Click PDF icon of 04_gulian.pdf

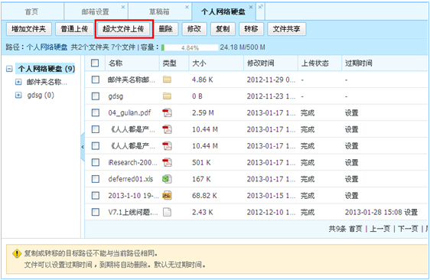167,112
